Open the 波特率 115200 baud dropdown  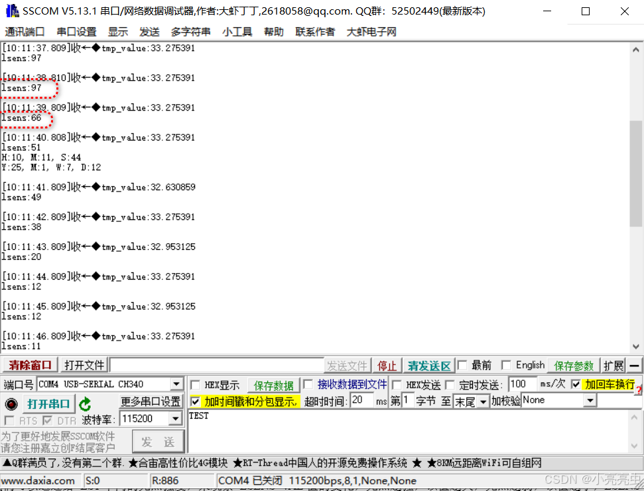[x=175, y=419]
